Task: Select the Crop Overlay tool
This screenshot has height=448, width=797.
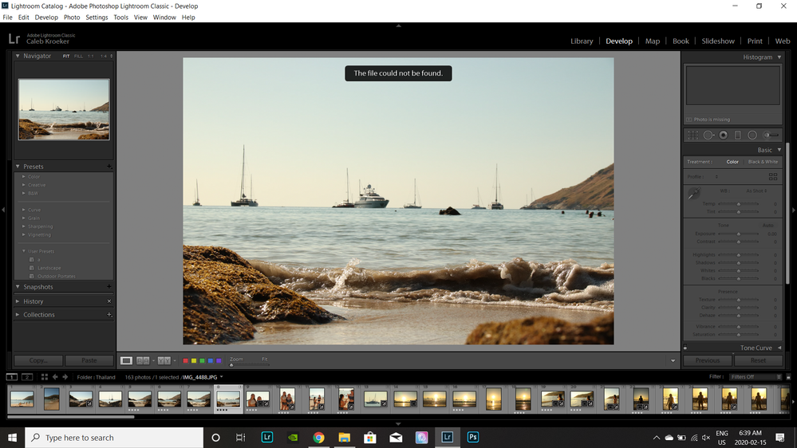Action: click(692, 135)
